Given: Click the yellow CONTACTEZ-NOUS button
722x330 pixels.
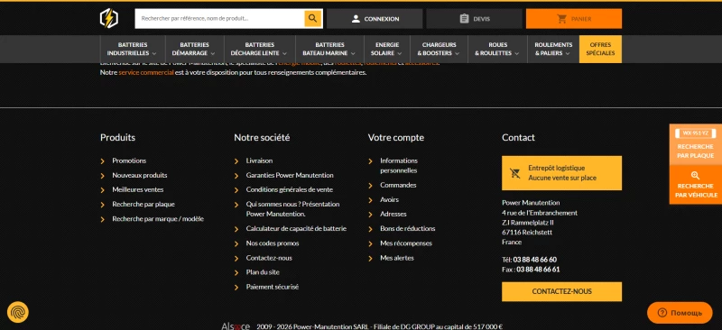Looking at the screenshot, I should coord(561,292).
